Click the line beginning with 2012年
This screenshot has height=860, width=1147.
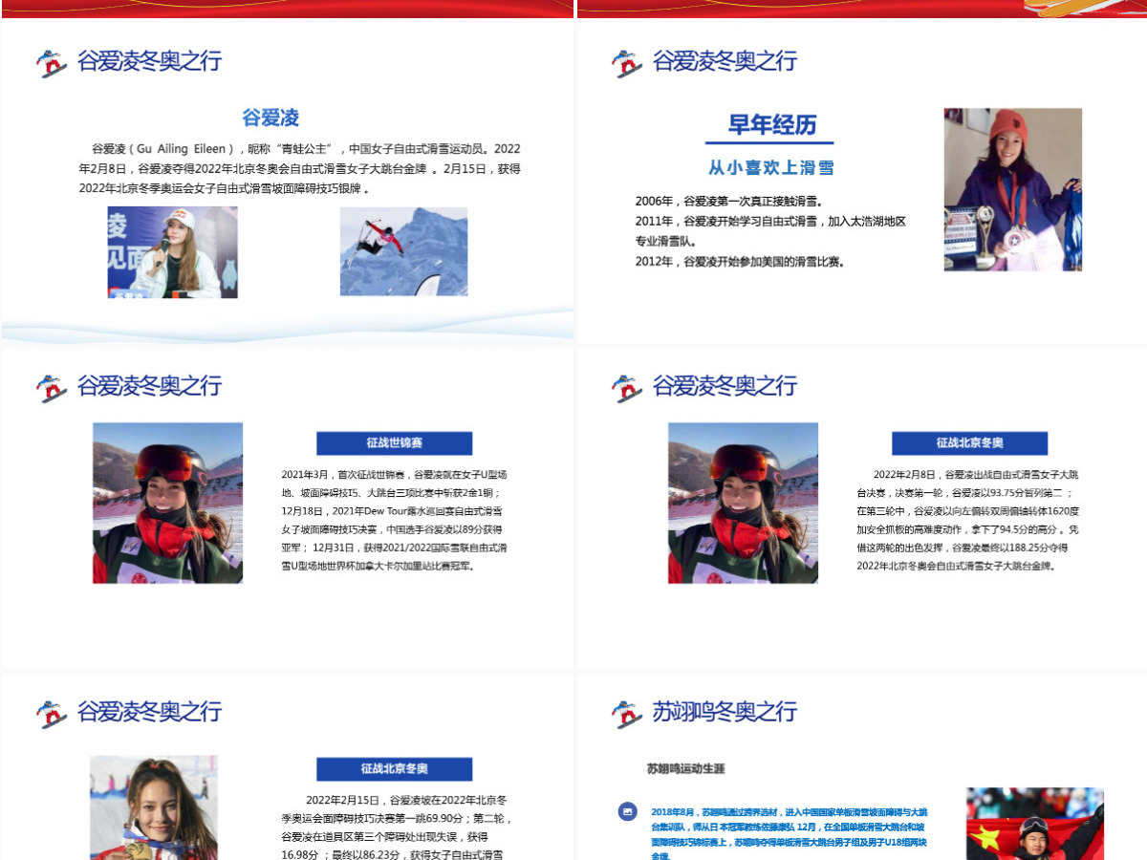tap(740, 261)
